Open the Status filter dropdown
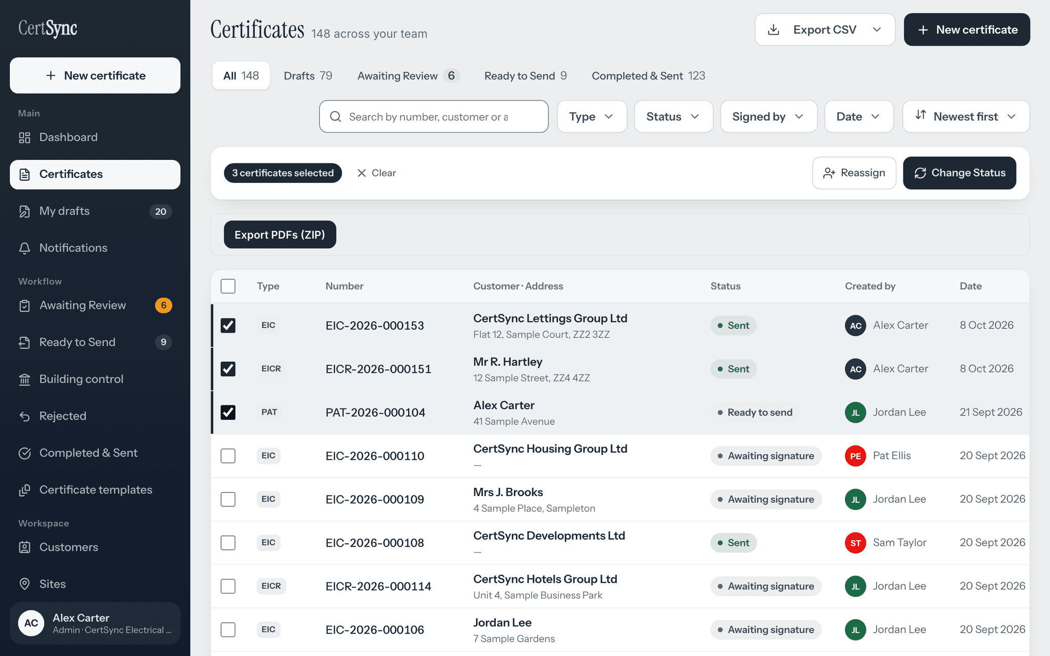Screen dimensions: 1050x656 pos(674,117)
